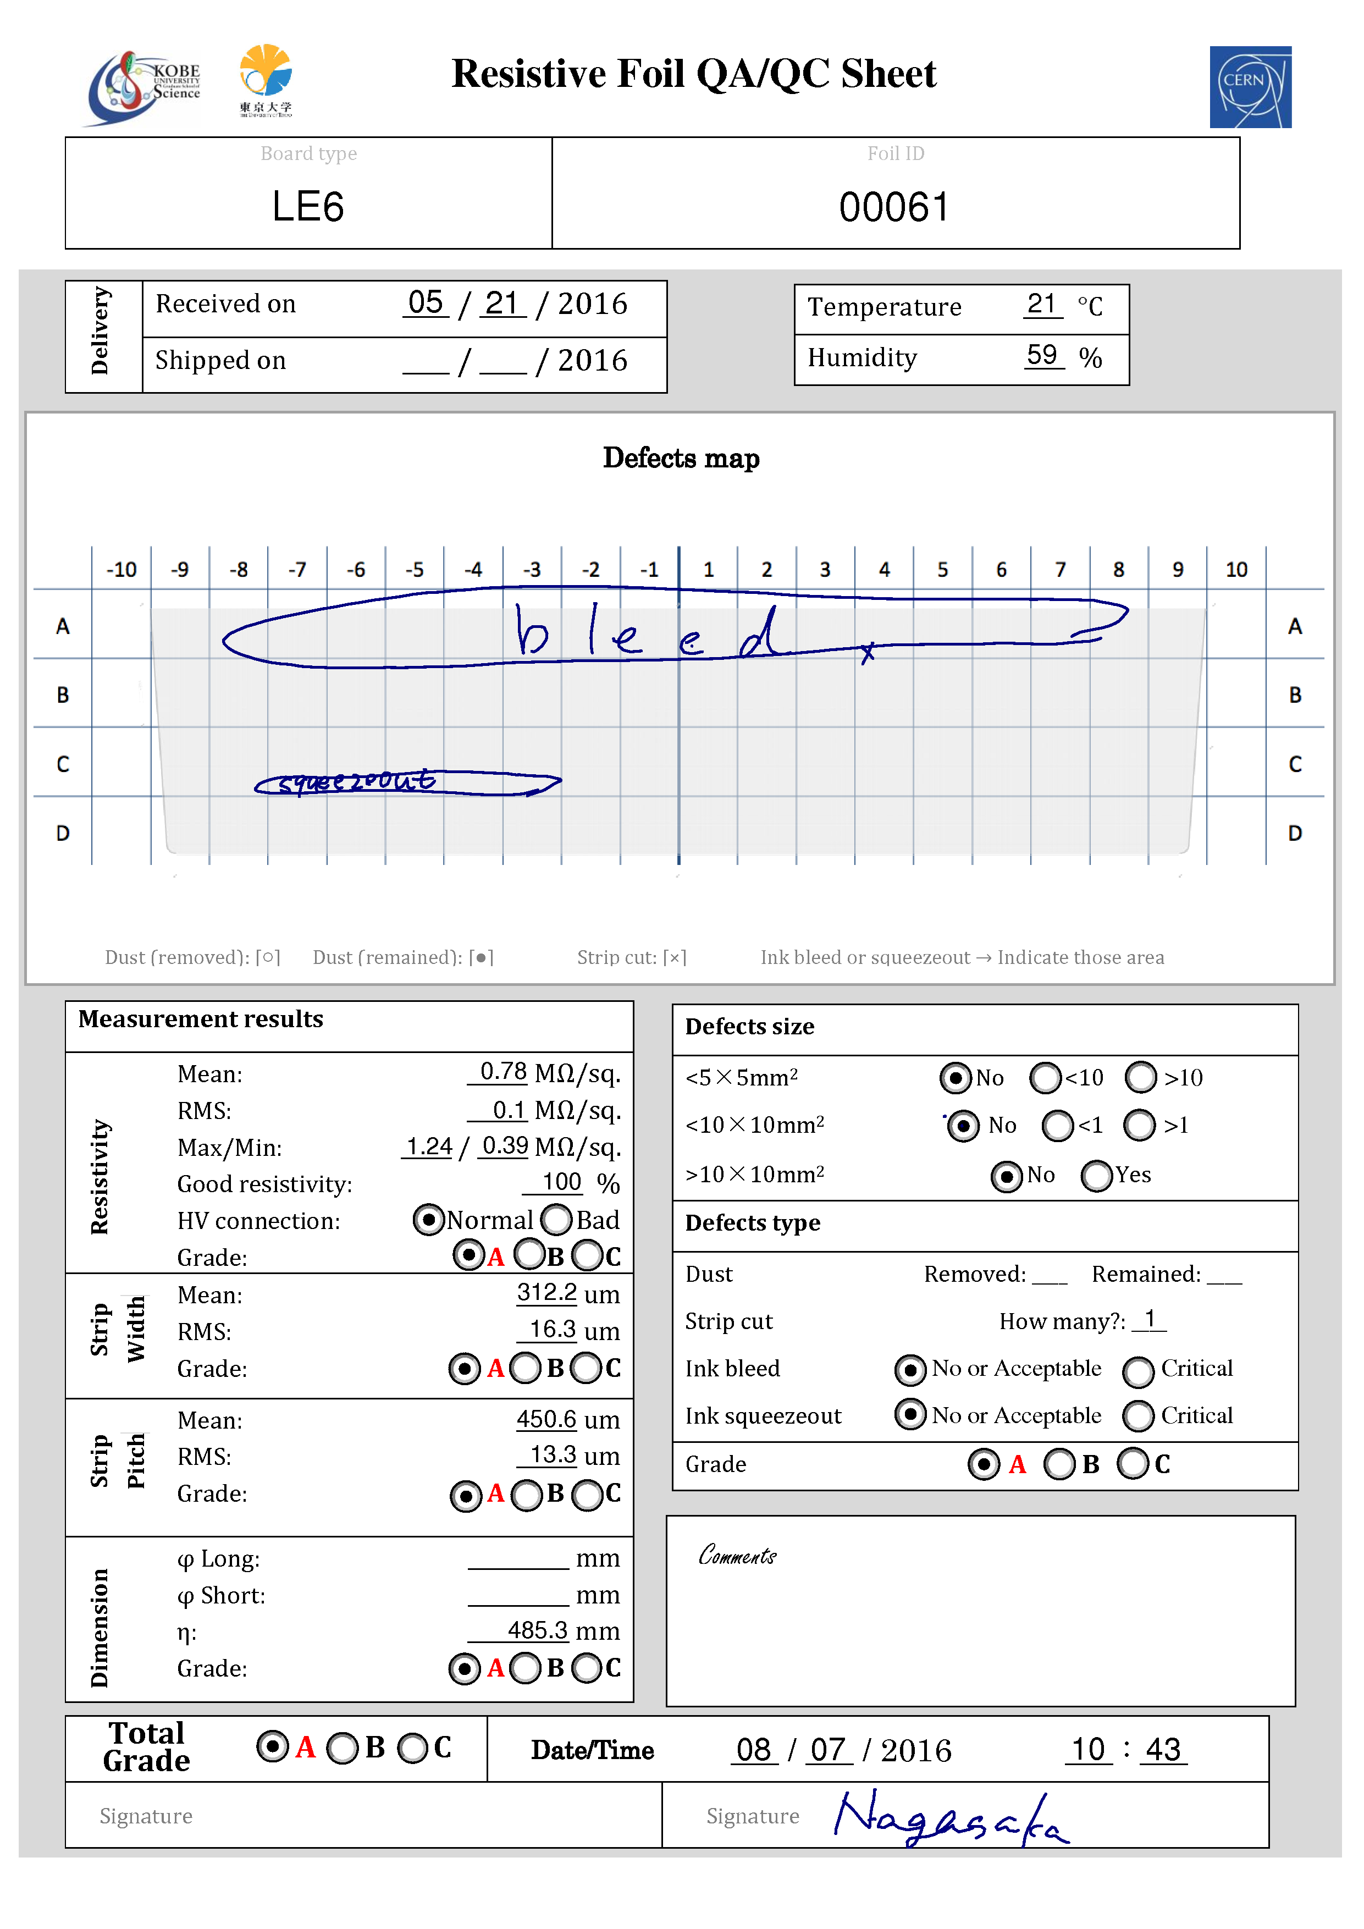Edit the time hour 10

click(1089, 1749)
